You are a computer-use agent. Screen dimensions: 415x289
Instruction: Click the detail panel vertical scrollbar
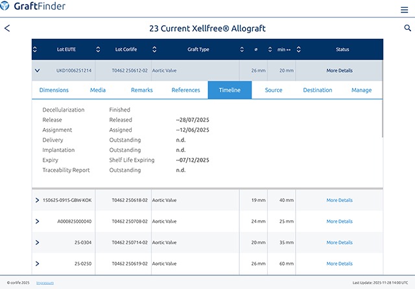click(x=382, y=117)
